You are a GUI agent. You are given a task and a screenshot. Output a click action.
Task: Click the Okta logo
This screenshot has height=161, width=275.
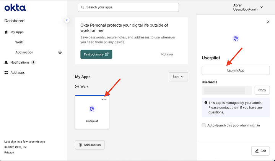coord(15,8)
